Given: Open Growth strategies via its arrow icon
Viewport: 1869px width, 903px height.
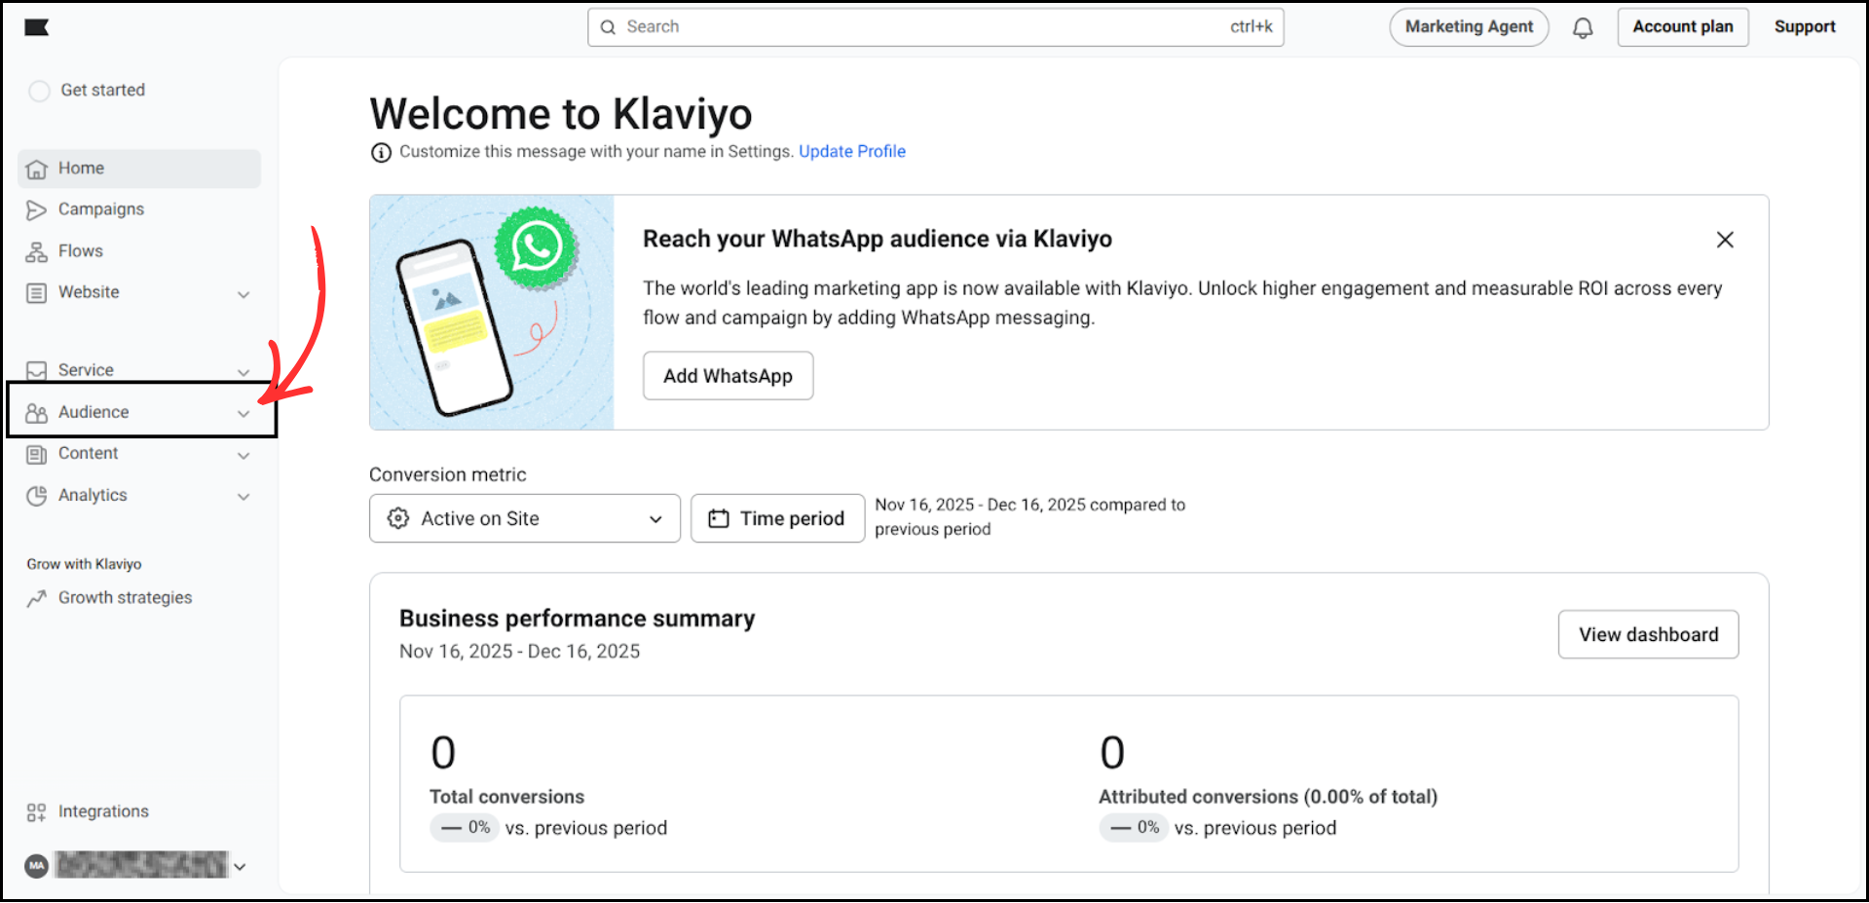Looking at the screenshot, I should (36, 597).
